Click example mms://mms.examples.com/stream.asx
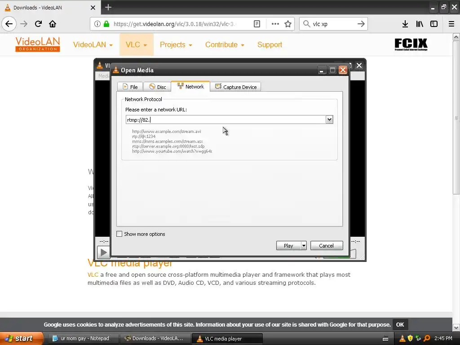Image resolution: width=460 pixels, height=345 pixels. [x=167, y=142]
